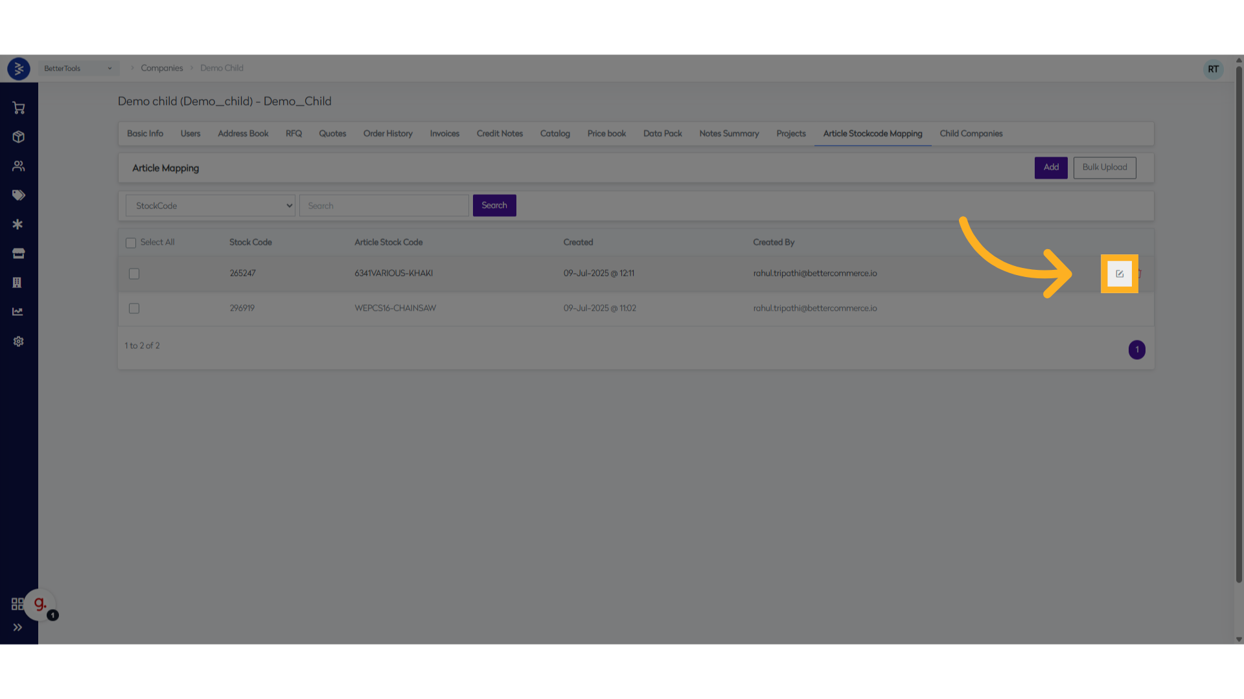The image size is (1244, 699).
Task: Open the shopping cart sidebar icon
Action: coord(18,108)
